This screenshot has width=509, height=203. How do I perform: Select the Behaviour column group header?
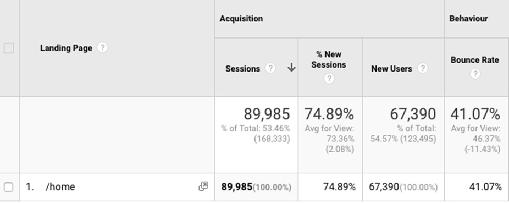tap(468, 19)
